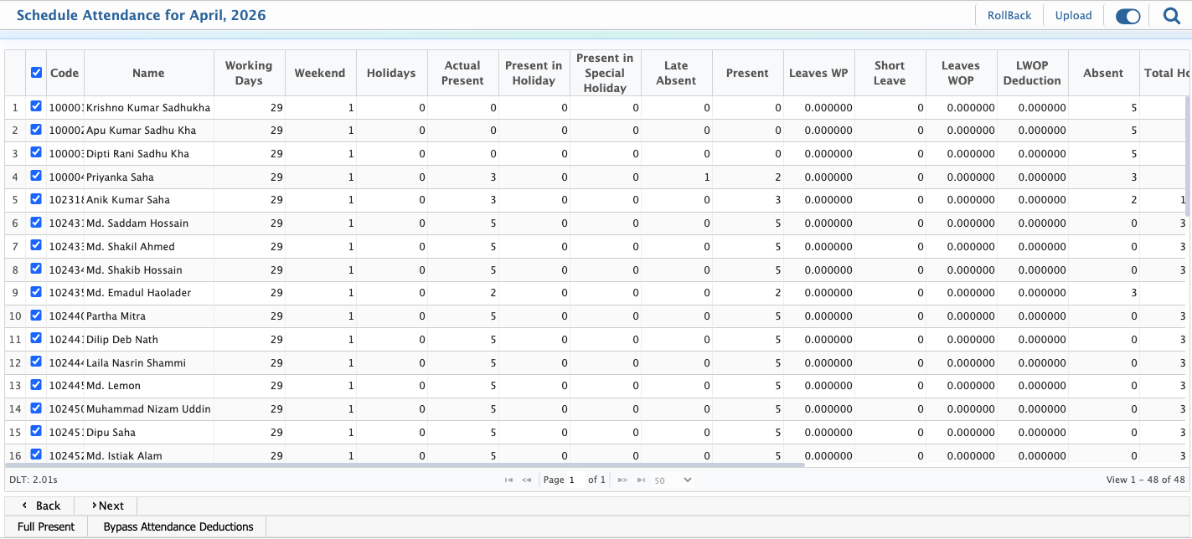Uncheck the checkbox for Priyanka Saha

coord(36,176)
